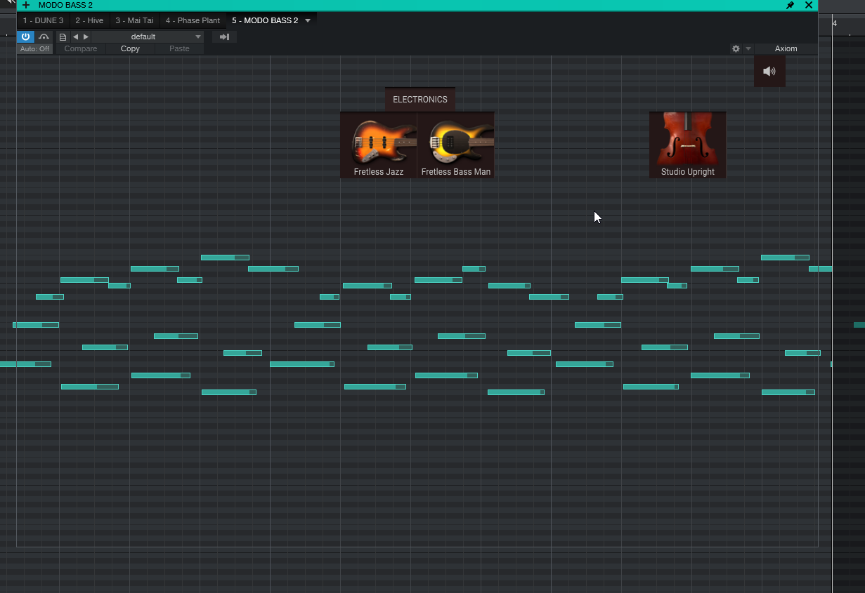Click the speaker audition icon

pos(769,71)
